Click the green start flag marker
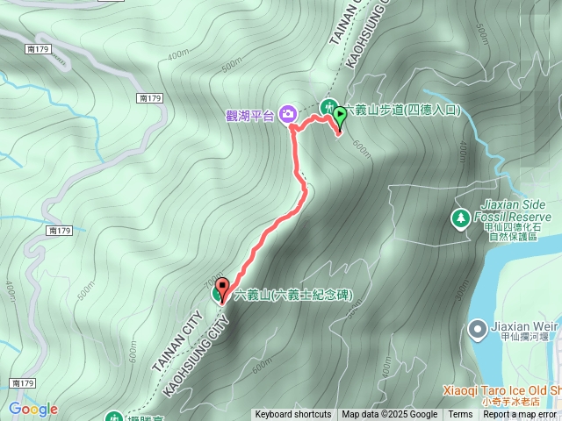The width and height of the screenshot is (562, 421). coord(339,118)
